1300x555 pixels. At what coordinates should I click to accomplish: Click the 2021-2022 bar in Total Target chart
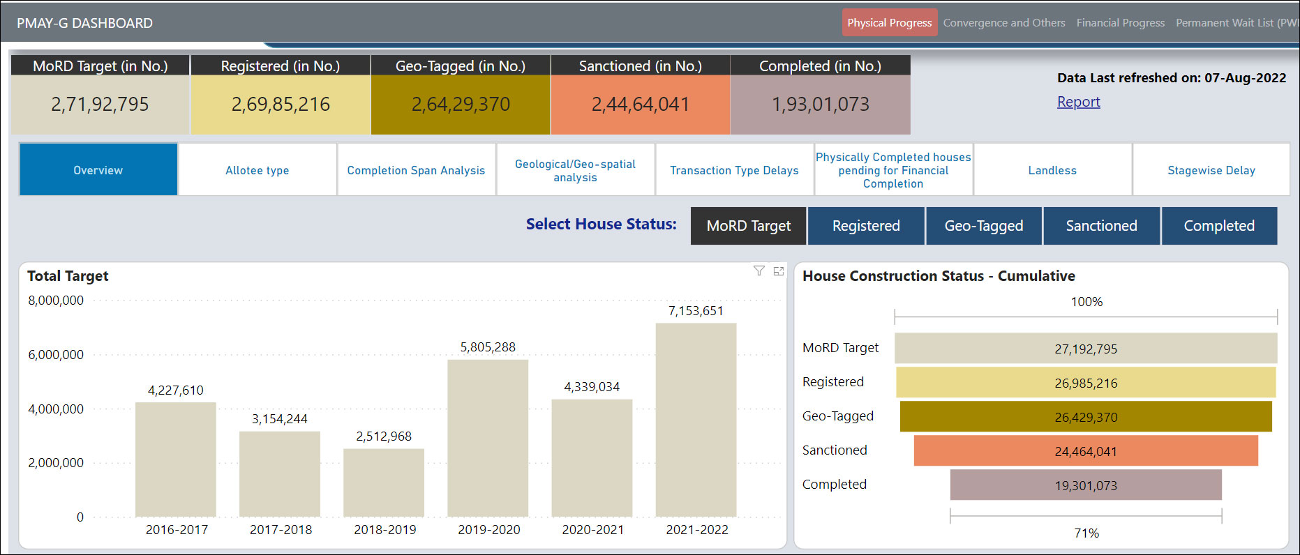(696, 419)
